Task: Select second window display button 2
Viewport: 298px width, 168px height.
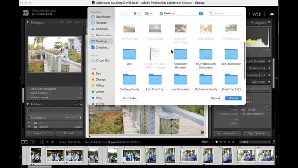Action: click(x=33, y=142)
